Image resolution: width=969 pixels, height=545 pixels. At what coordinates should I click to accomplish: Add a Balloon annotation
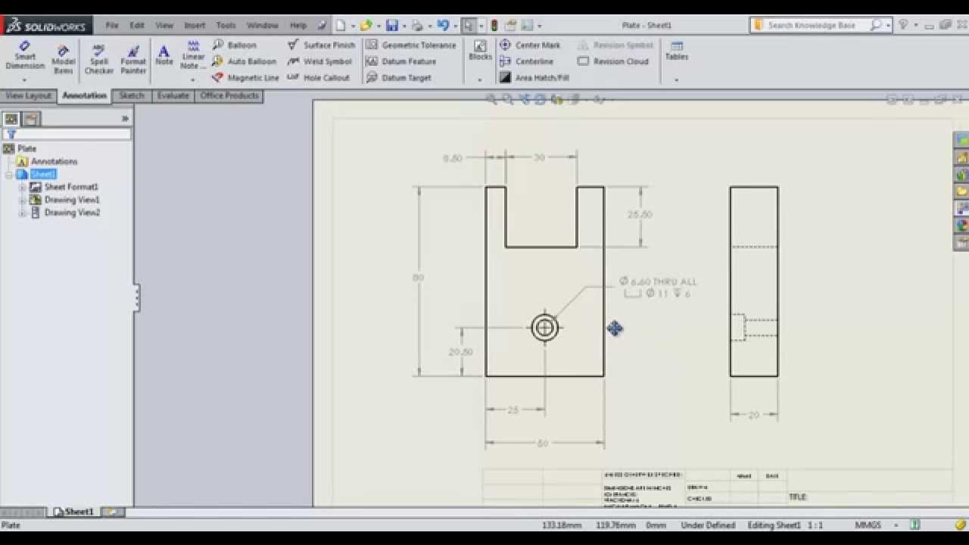[x=234, y=45]
